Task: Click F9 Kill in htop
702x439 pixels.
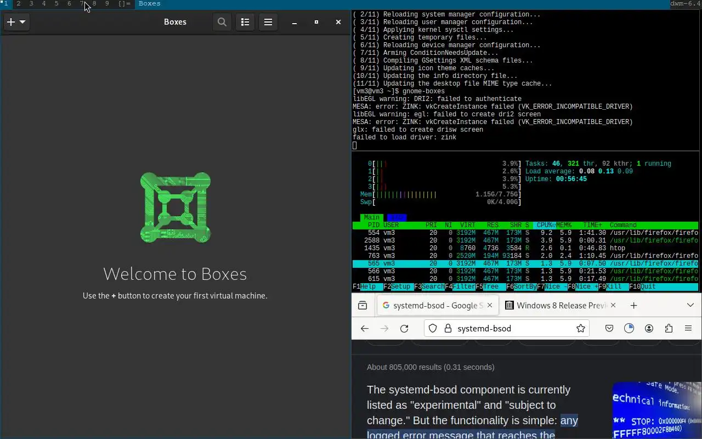Action: (x=614, y=286)
